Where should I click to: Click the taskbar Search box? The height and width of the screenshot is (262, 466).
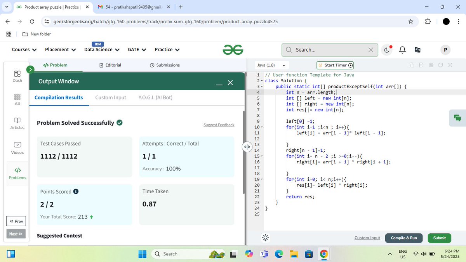pos(189,254)
